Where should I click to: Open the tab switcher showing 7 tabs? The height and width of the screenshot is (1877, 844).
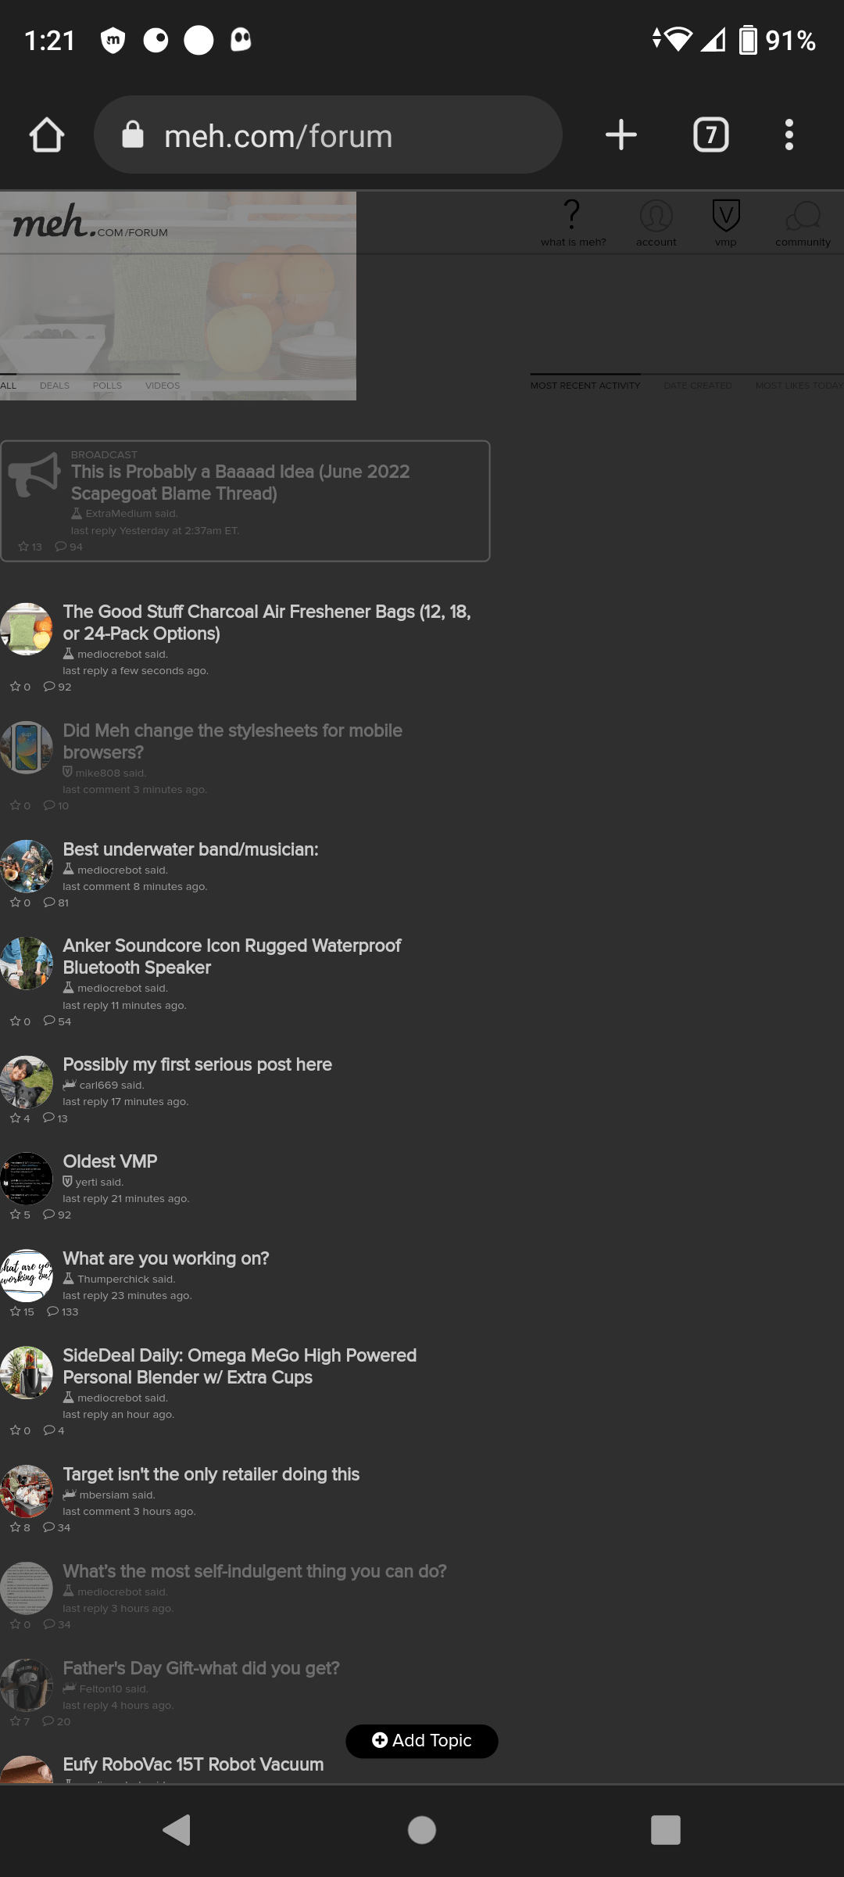710,135
